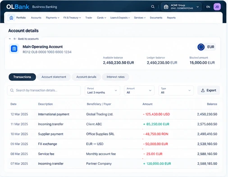Open the Services menu dropdown

(x=140, y=18)
